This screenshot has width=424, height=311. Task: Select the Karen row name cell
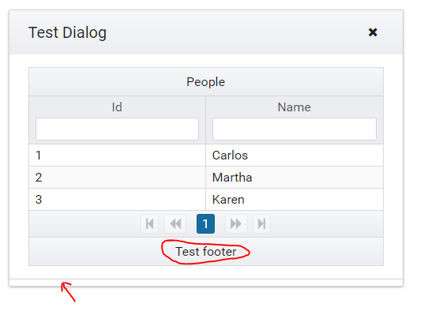click(295, 200)
